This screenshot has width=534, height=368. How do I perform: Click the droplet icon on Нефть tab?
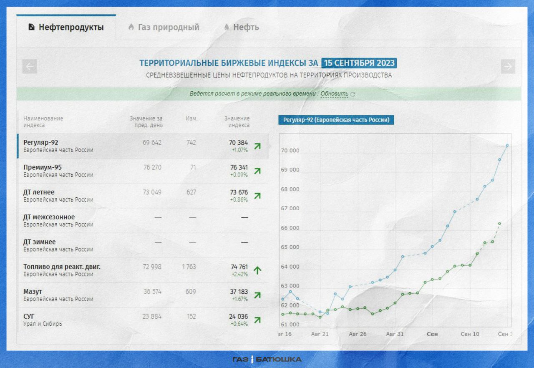(x=227, y=28)
